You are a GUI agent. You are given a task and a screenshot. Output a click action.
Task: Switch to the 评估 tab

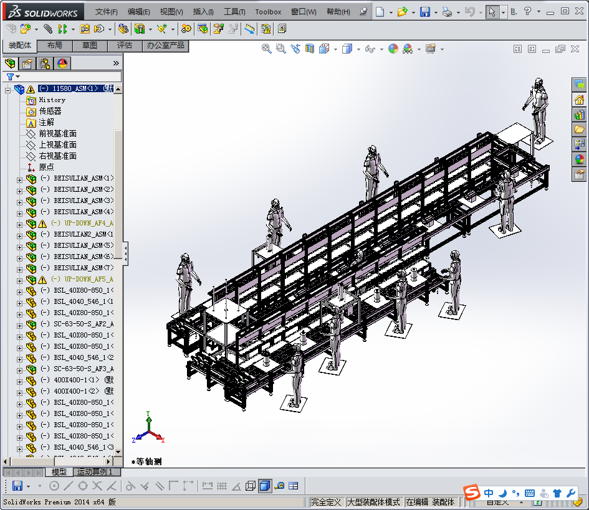(125, 45)
